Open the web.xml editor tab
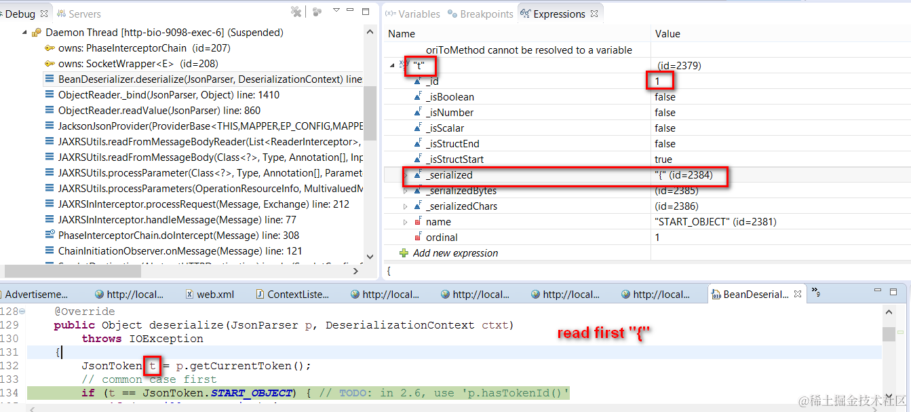 tap(210, 295)
